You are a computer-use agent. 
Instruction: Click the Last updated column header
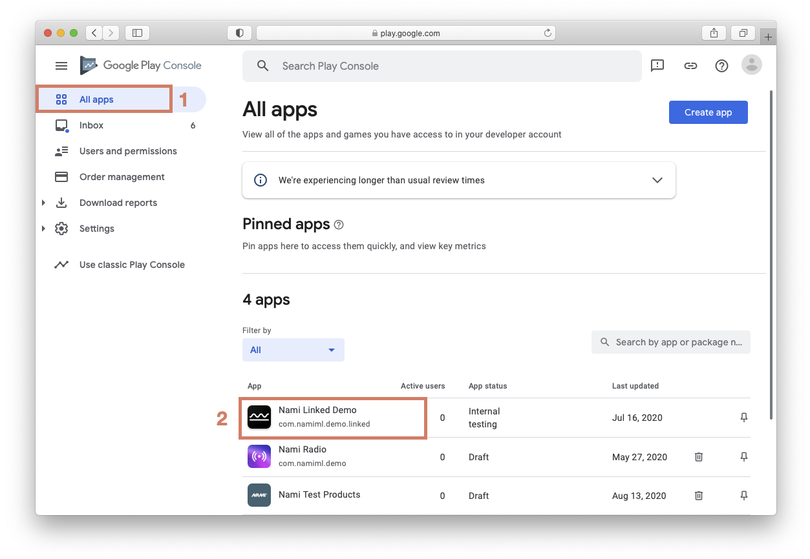635,386
